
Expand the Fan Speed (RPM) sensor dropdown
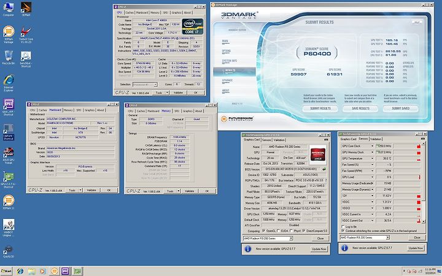(x=372, y=171)
